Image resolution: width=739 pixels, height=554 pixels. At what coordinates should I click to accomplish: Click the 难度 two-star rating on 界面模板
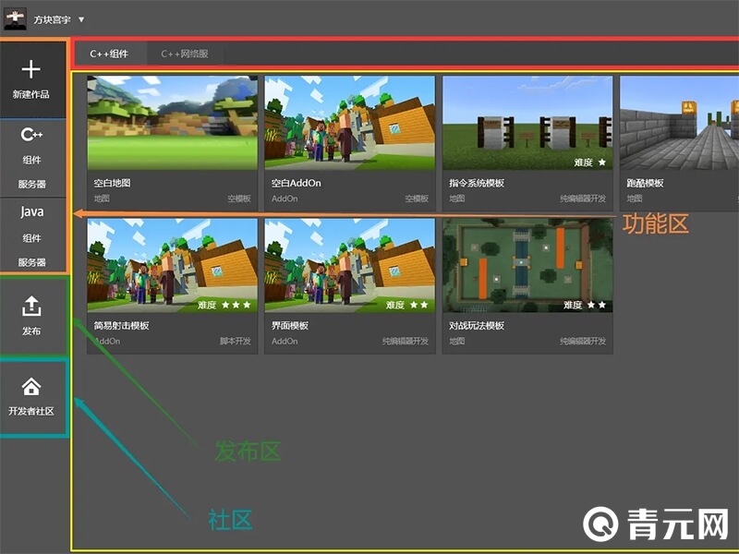[406, 306]
